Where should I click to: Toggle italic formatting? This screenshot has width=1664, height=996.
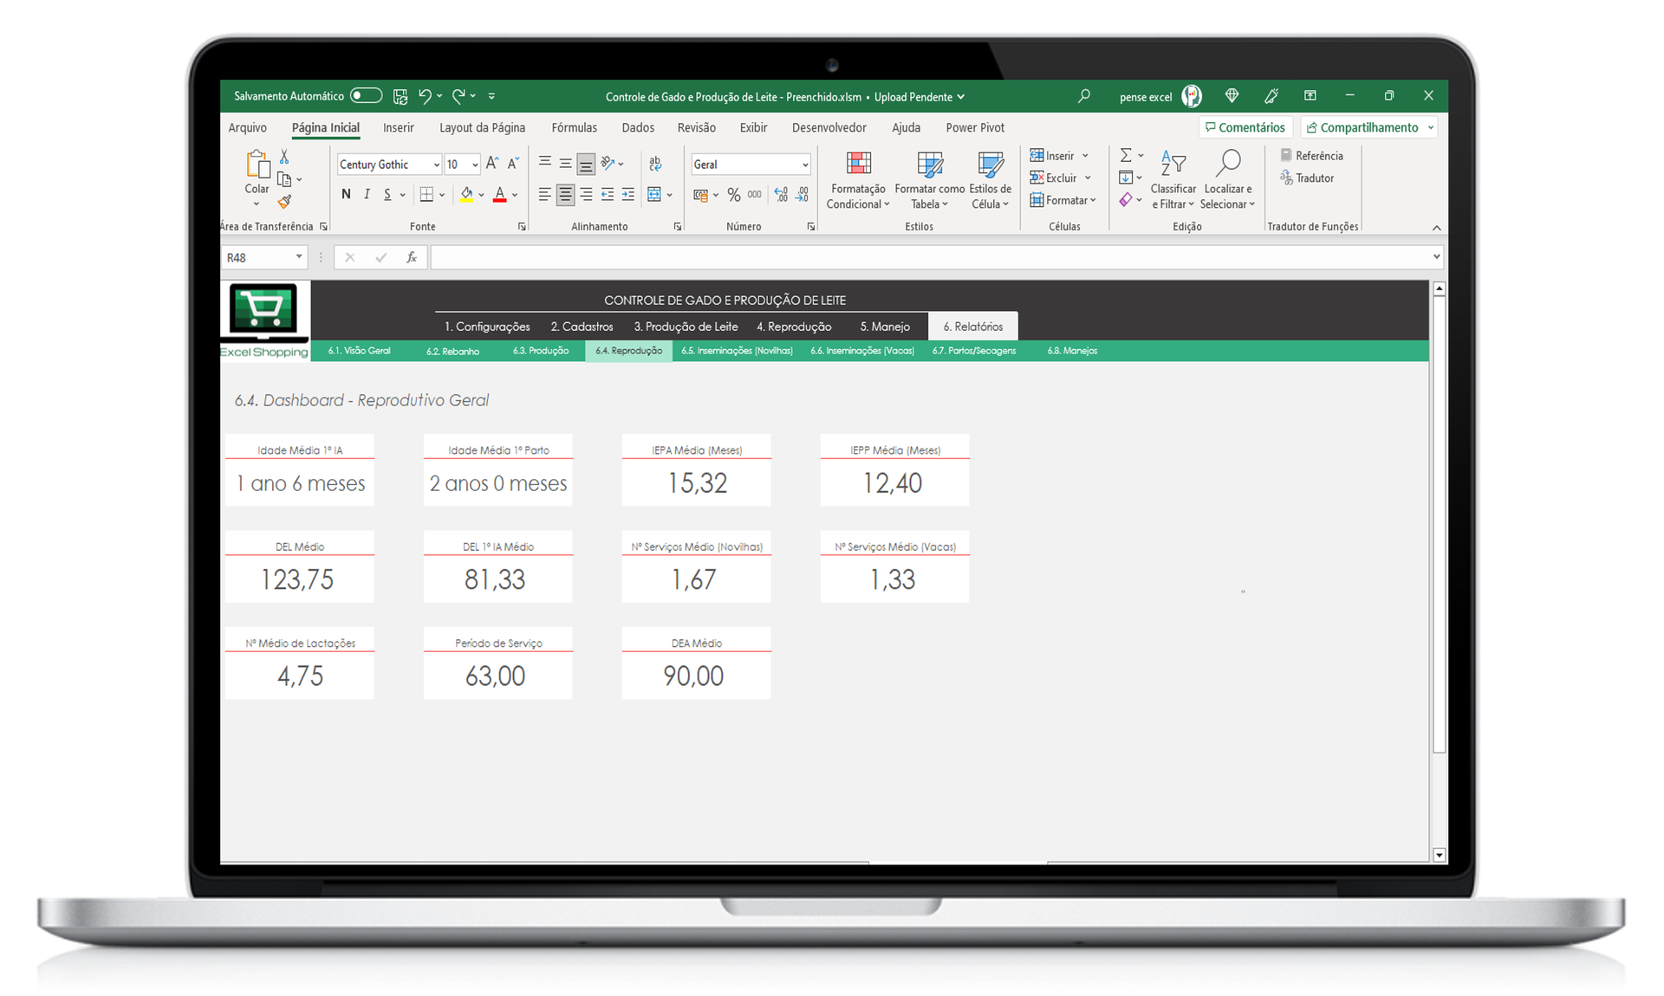pos(367,195)
